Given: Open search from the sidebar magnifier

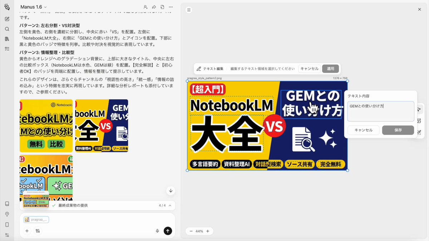Looking at the screenshot, I should tap(7, 29).
